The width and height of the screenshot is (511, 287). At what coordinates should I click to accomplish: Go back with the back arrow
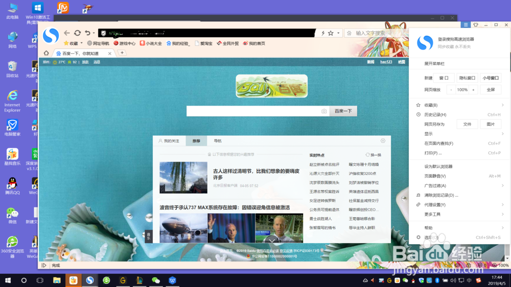[x=67, y=33]
